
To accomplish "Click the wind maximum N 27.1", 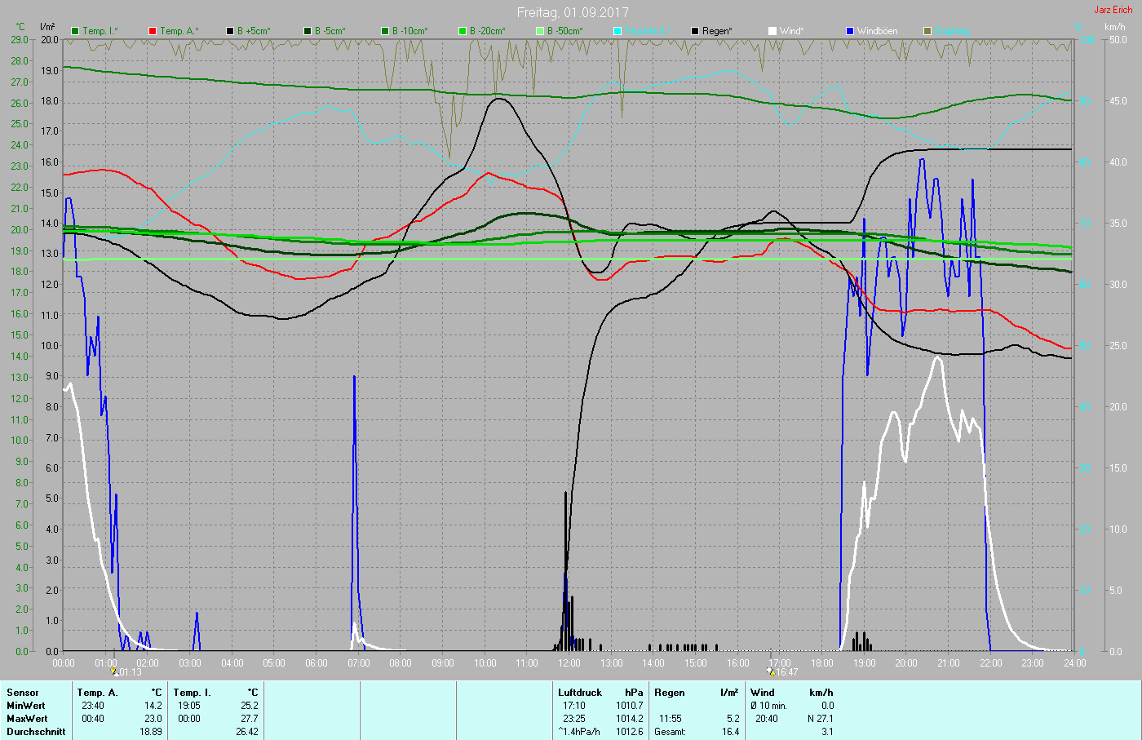I will click(821, 719).
